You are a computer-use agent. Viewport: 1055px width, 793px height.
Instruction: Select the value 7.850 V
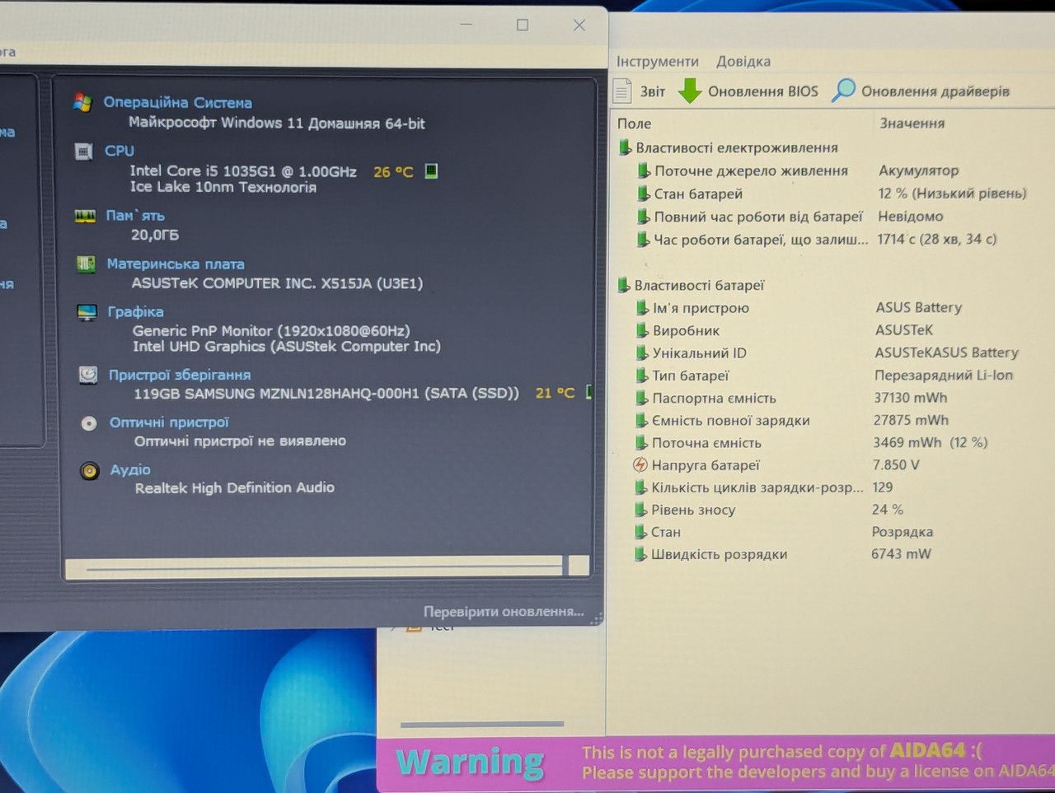[896, 465]
